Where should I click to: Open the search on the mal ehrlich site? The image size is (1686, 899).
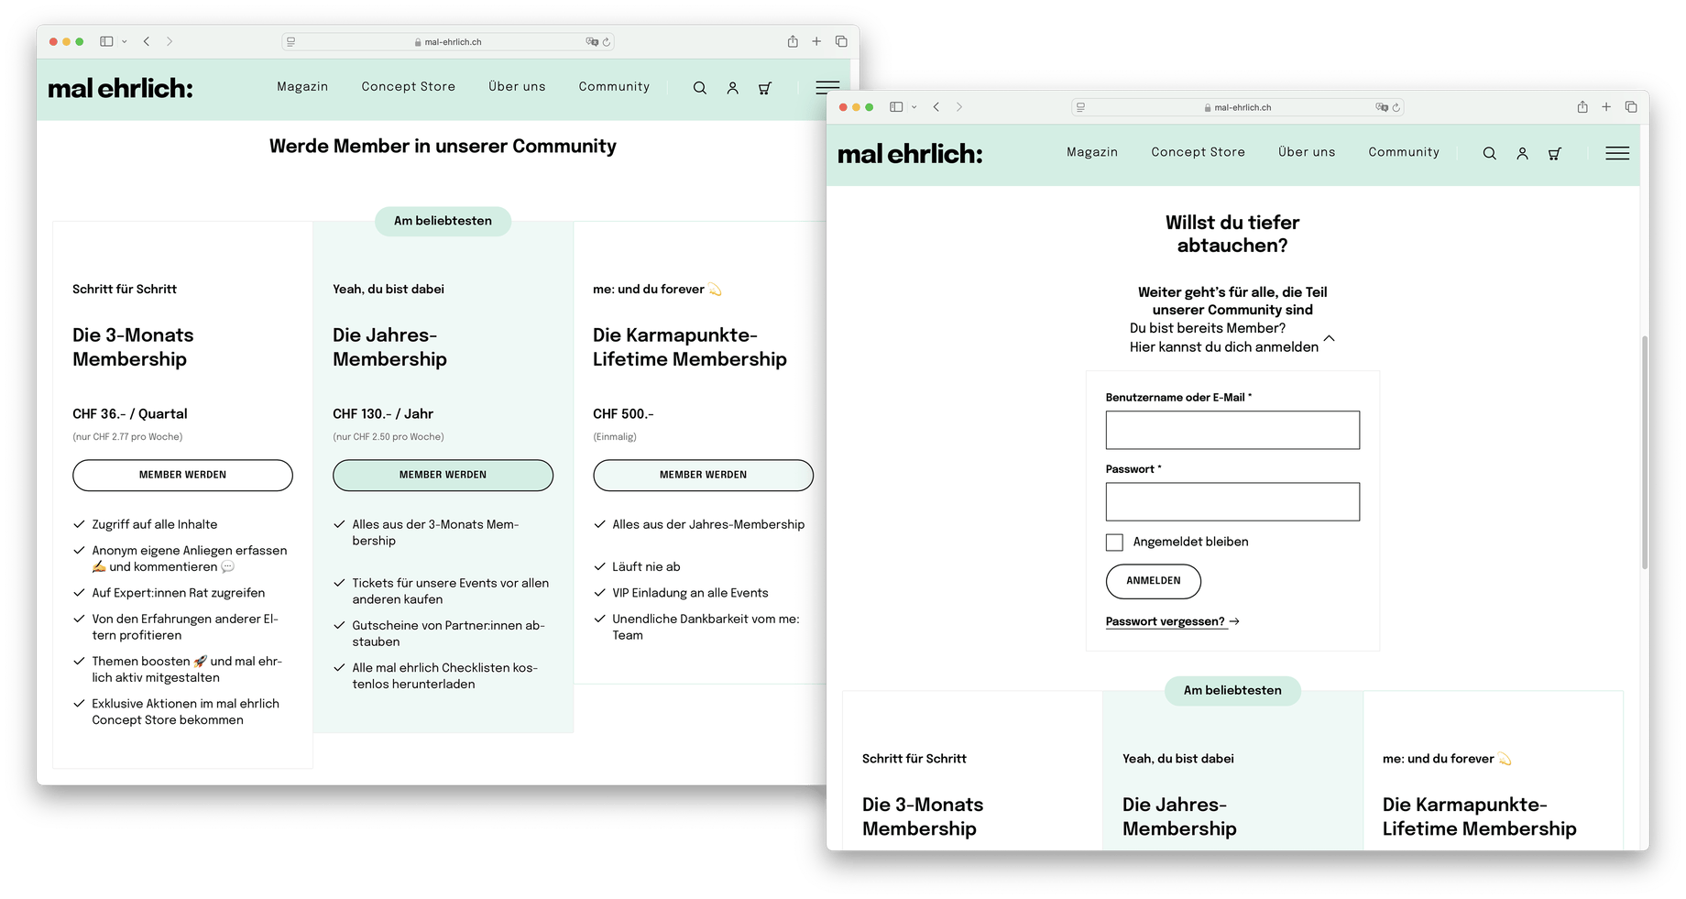pos(1490,153)
